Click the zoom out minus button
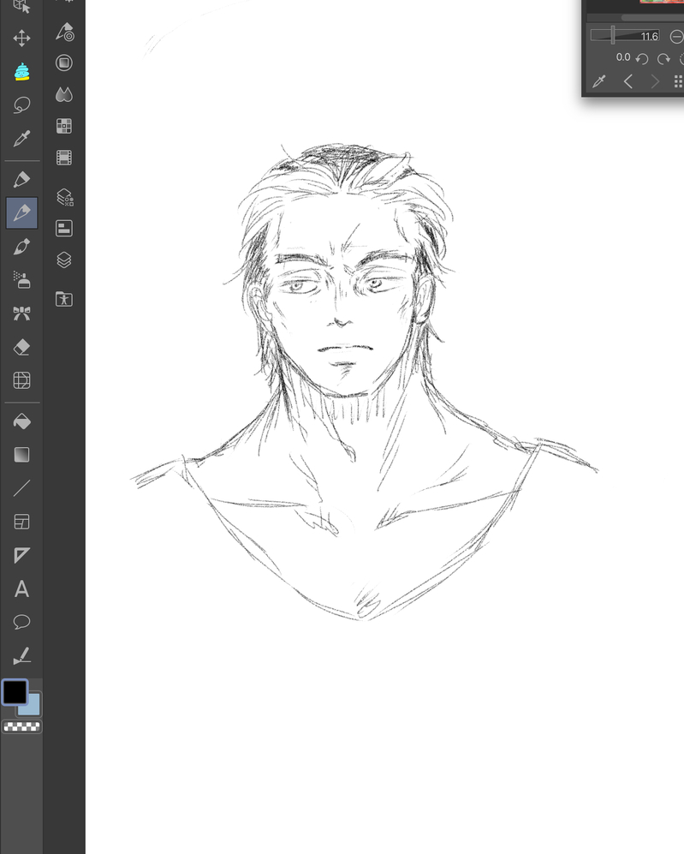 click(x=676, y=37)
